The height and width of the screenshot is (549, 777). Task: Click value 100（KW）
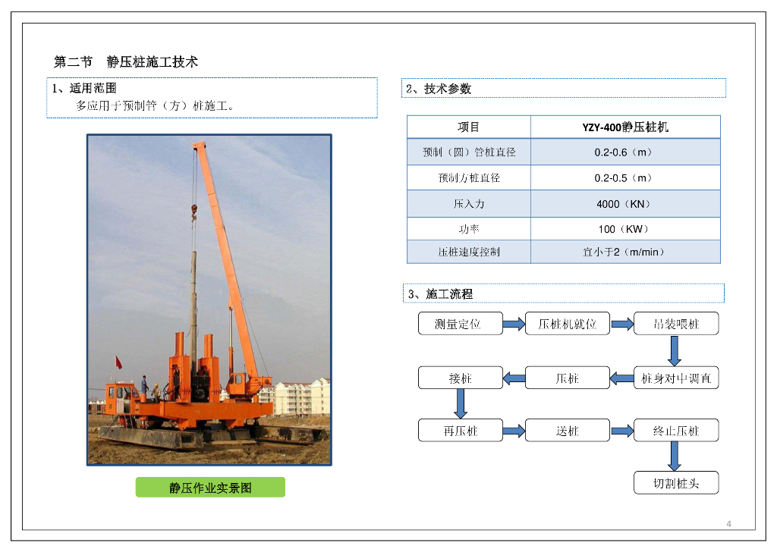[625, 229]
